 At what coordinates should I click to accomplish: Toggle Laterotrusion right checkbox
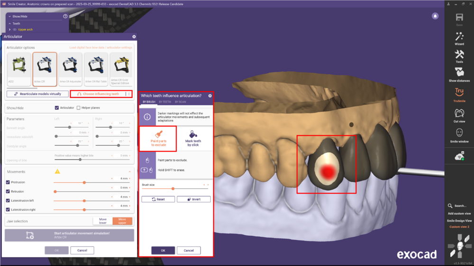[x=8, y=210]
